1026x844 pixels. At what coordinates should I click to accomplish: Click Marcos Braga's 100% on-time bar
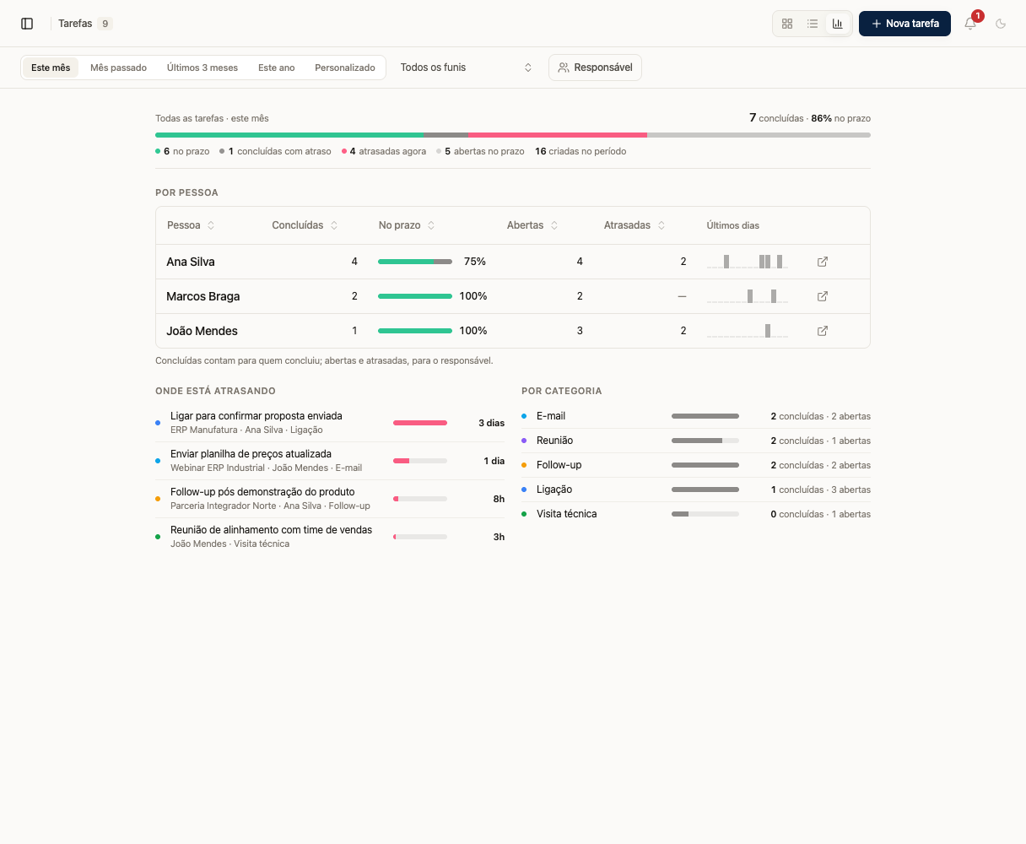(x=415, y=296)
